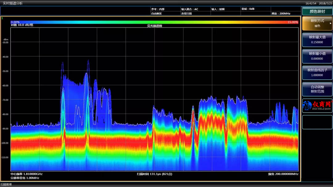
Task: Click inside the fluorescence spectrum plot
Action: click(x=154, y=99)
